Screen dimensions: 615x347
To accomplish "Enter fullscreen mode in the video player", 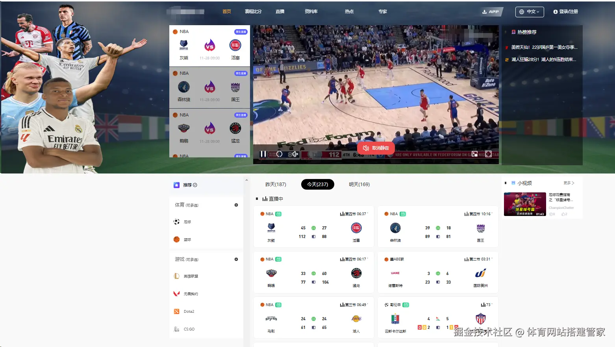I will click(488, 154).
